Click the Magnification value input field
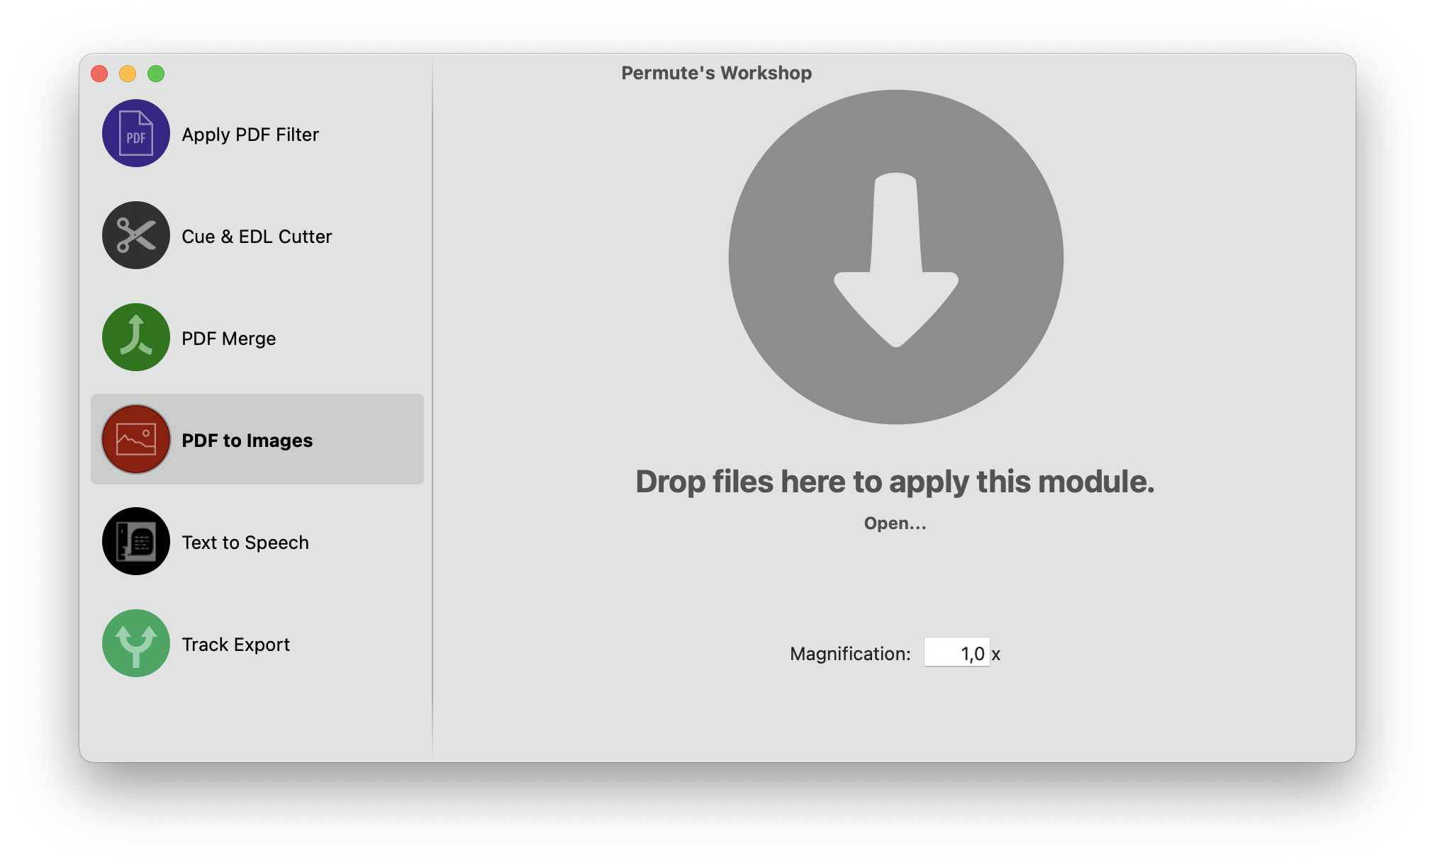1435x867 pixels. pos(956,653)
